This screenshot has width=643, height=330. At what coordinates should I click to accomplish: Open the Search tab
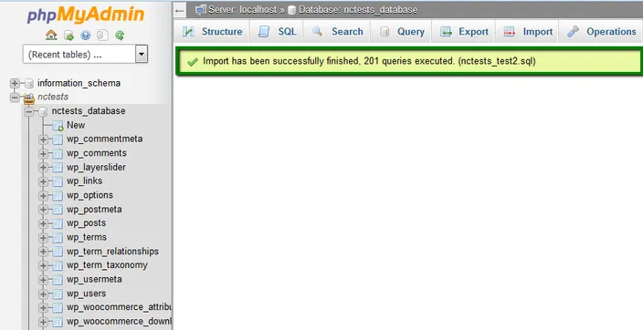click(337, 32)
